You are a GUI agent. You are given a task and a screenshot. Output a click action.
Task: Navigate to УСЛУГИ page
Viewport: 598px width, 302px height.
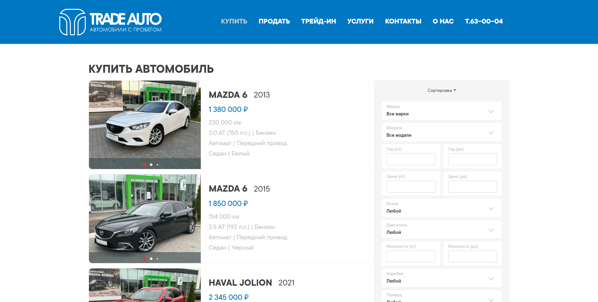coord(360,21)
